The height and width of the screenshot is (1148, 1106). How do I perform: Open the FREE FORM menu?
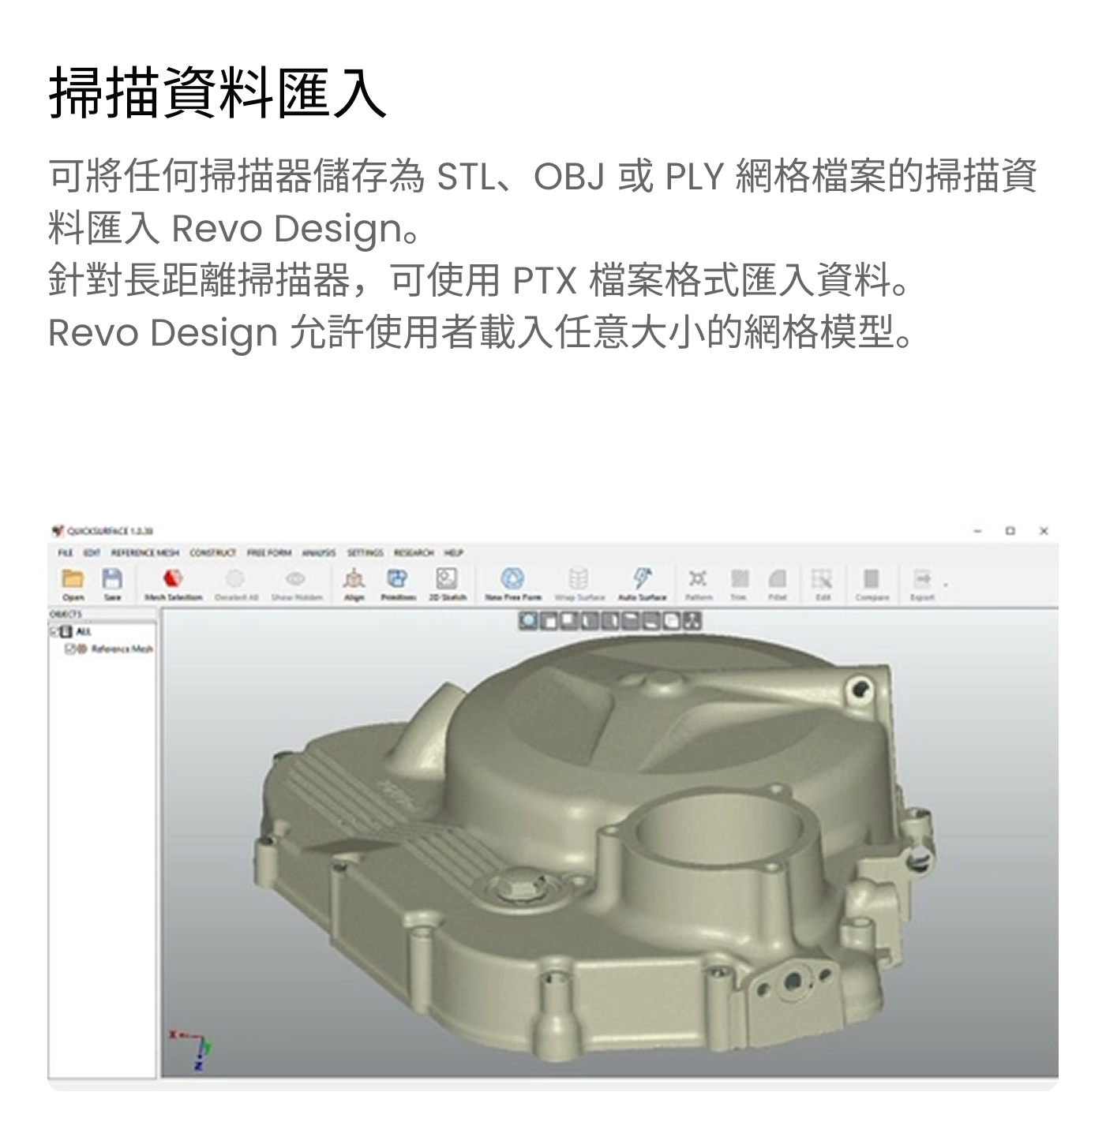[269, 553]
